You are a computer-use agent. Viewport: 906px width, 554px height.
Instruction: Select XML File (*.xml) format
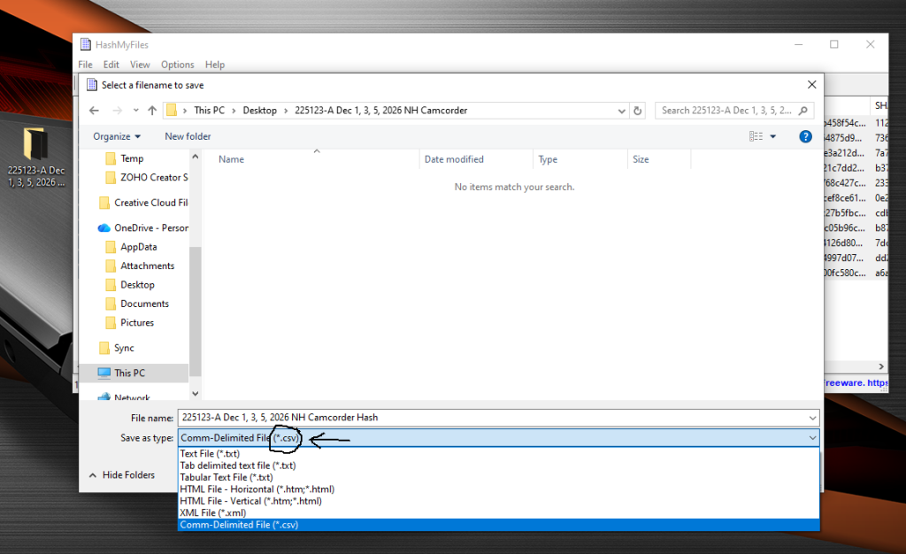pyautogui.click(x=212, y=512)
